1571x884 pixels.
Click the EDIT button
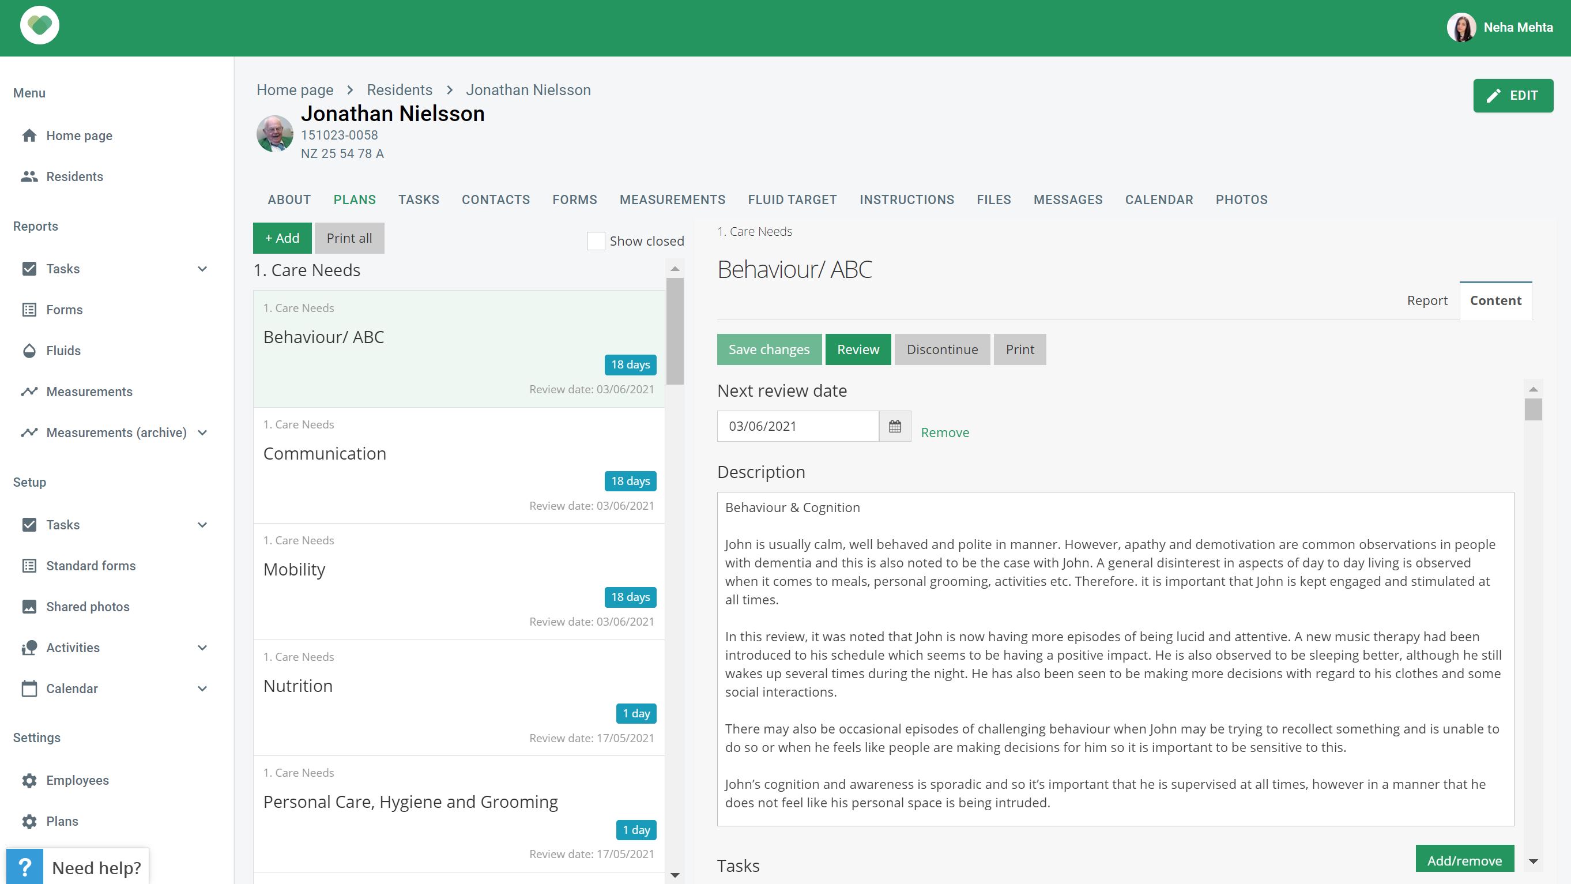1513,96
